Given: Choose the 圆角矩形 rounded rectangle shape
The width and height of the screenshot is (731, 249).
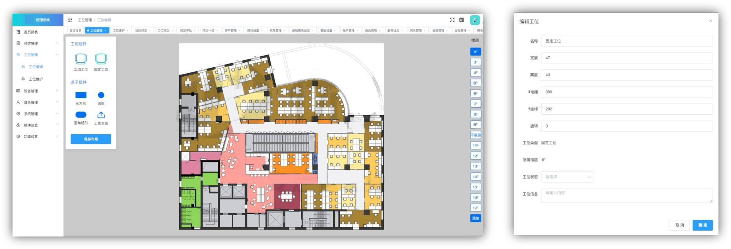Looking at the screenshot, I should tap(81, 115).
